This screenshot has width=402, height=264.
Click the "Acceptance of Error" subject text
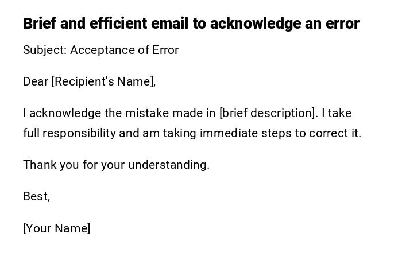coord(124,50)
